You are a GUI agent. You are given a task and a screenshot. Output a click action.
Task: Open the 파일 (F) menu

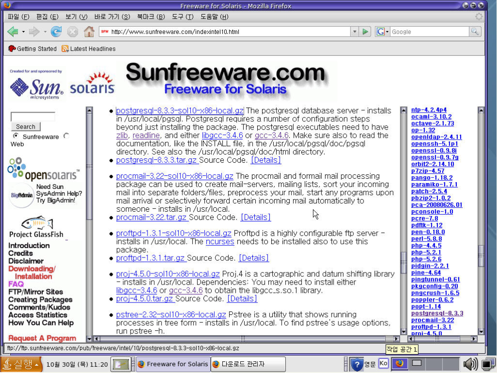18,17
